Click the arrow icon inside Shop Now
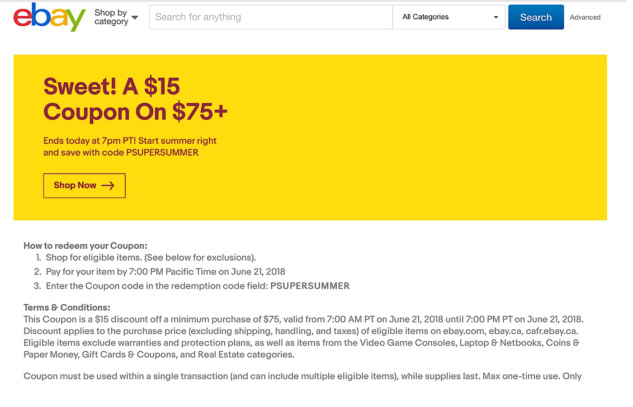 tap(108, 185)
